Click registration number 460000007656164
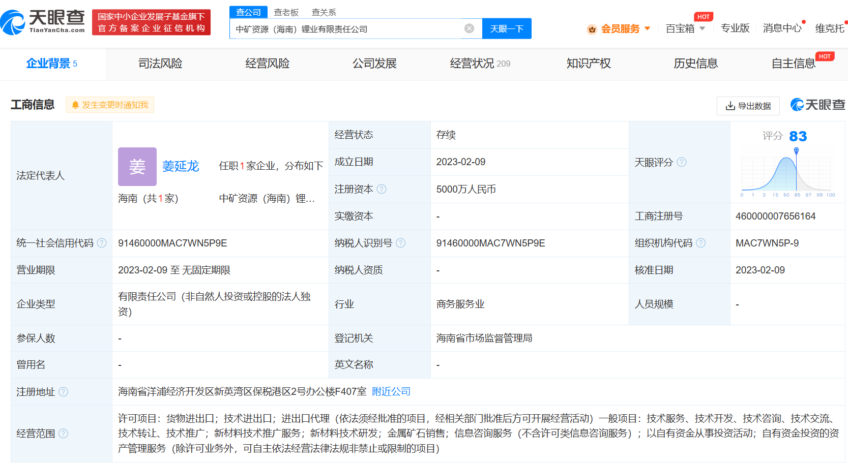The width and height of the screenshot is (848, 464). pyautogui.click(x=775, y=216)
